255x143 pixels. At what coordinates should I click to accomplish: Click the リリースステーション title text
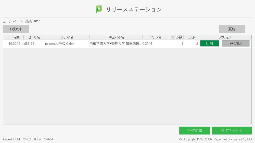134,9
